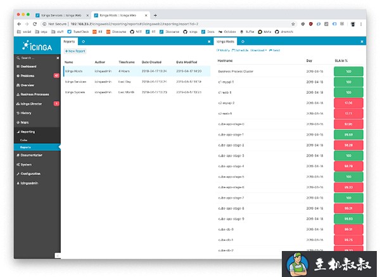Open a new browser tab
Image resolution: width=380 pixels, height=277 pixels.
155,15
